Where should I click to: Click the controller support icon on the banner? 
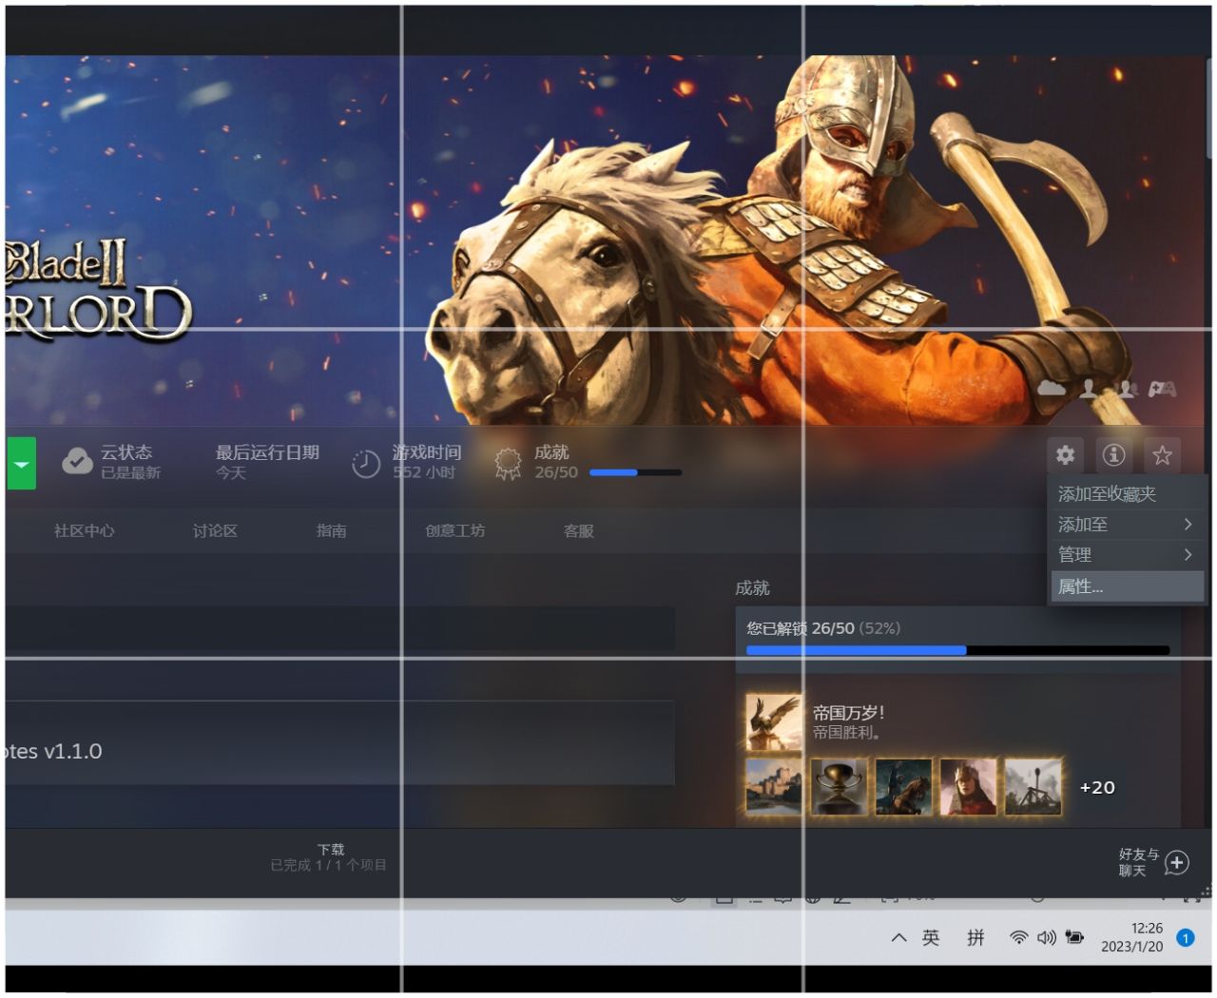click(x=1163, y=388)
